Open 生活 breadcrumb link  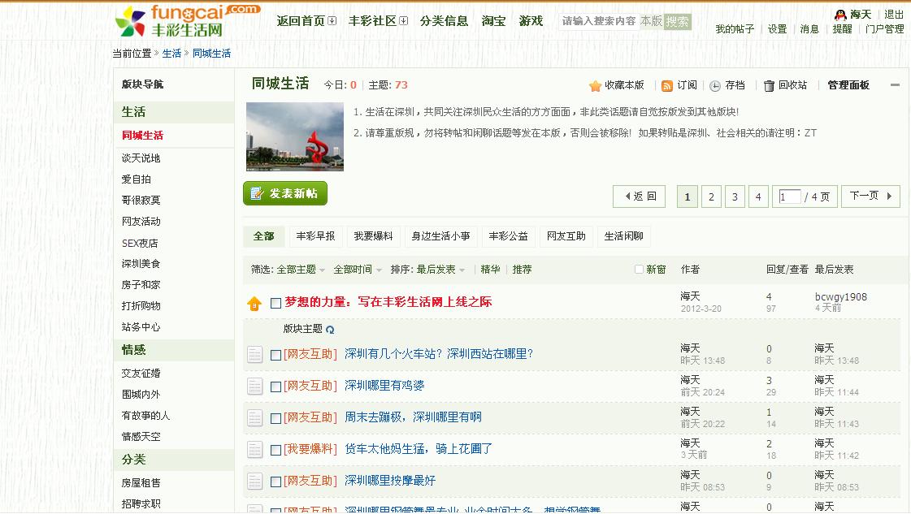[171, 54]
